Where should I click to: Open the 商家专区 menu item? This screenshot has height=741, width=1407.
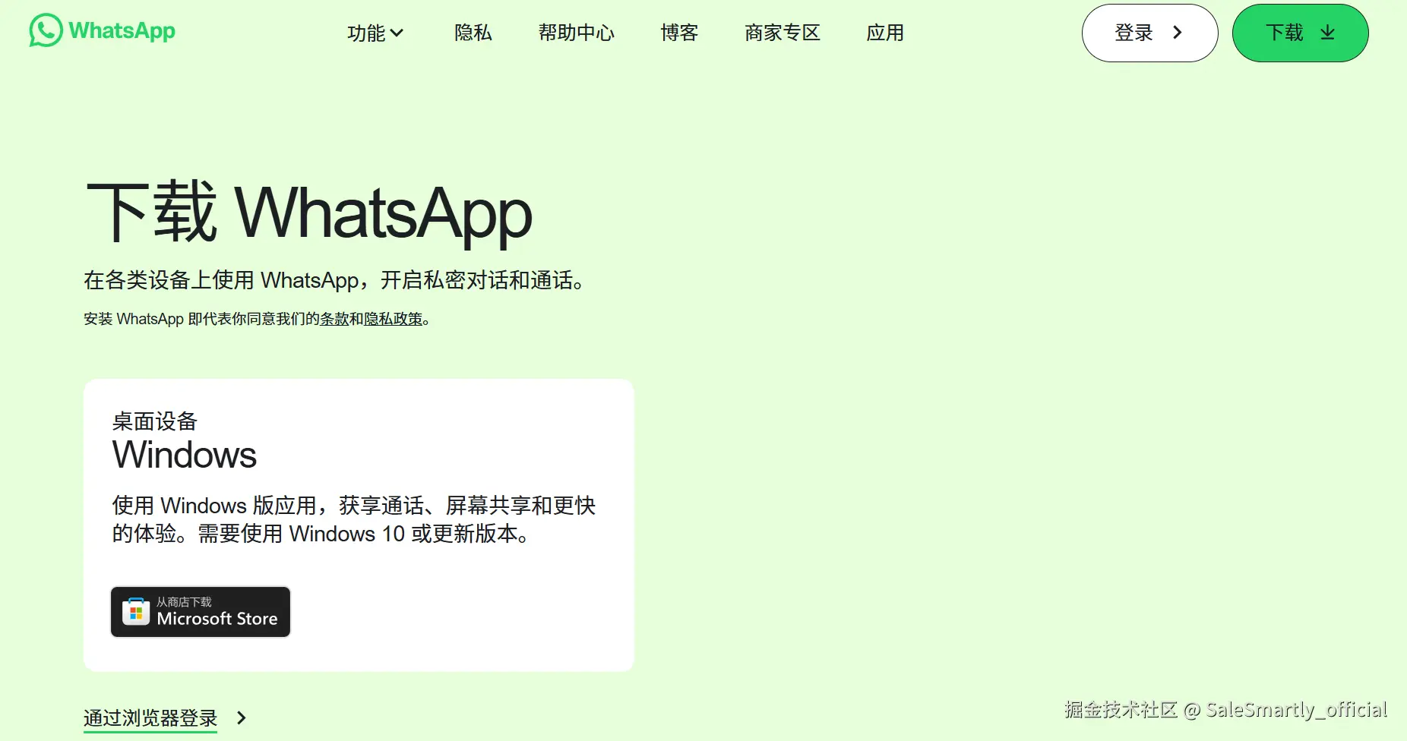[x=783, y=33]
